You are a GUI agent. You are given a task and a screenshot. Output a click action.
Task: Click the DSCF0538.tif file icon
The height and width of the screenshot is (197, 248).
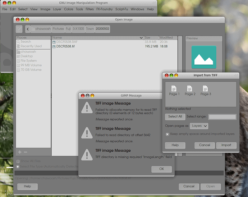[54, 46]
